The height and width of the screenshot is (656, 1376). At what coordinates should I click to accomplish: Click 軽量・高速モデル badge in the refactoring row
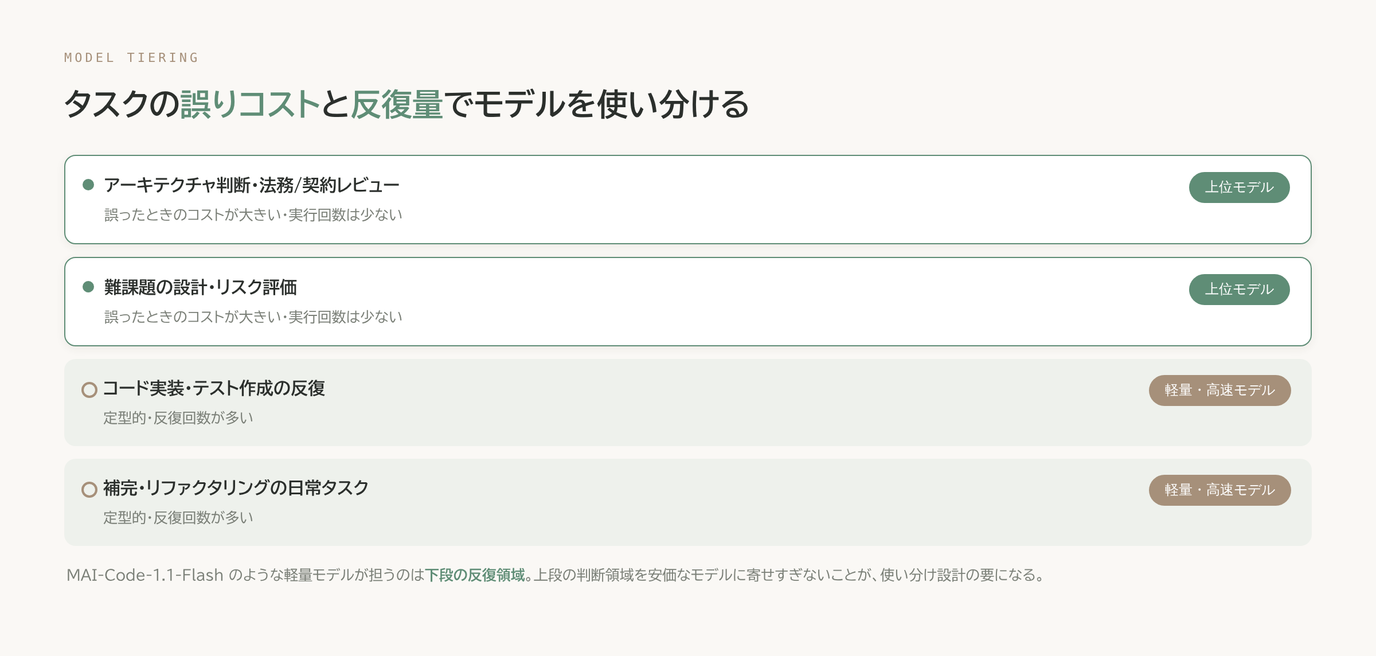pyautogui.click(x=1219, y=490)
